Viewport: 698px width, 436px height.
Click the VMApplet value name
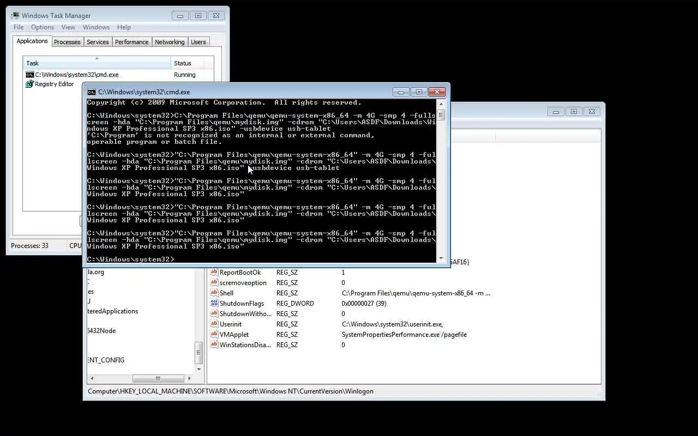(x=234, y=335)
